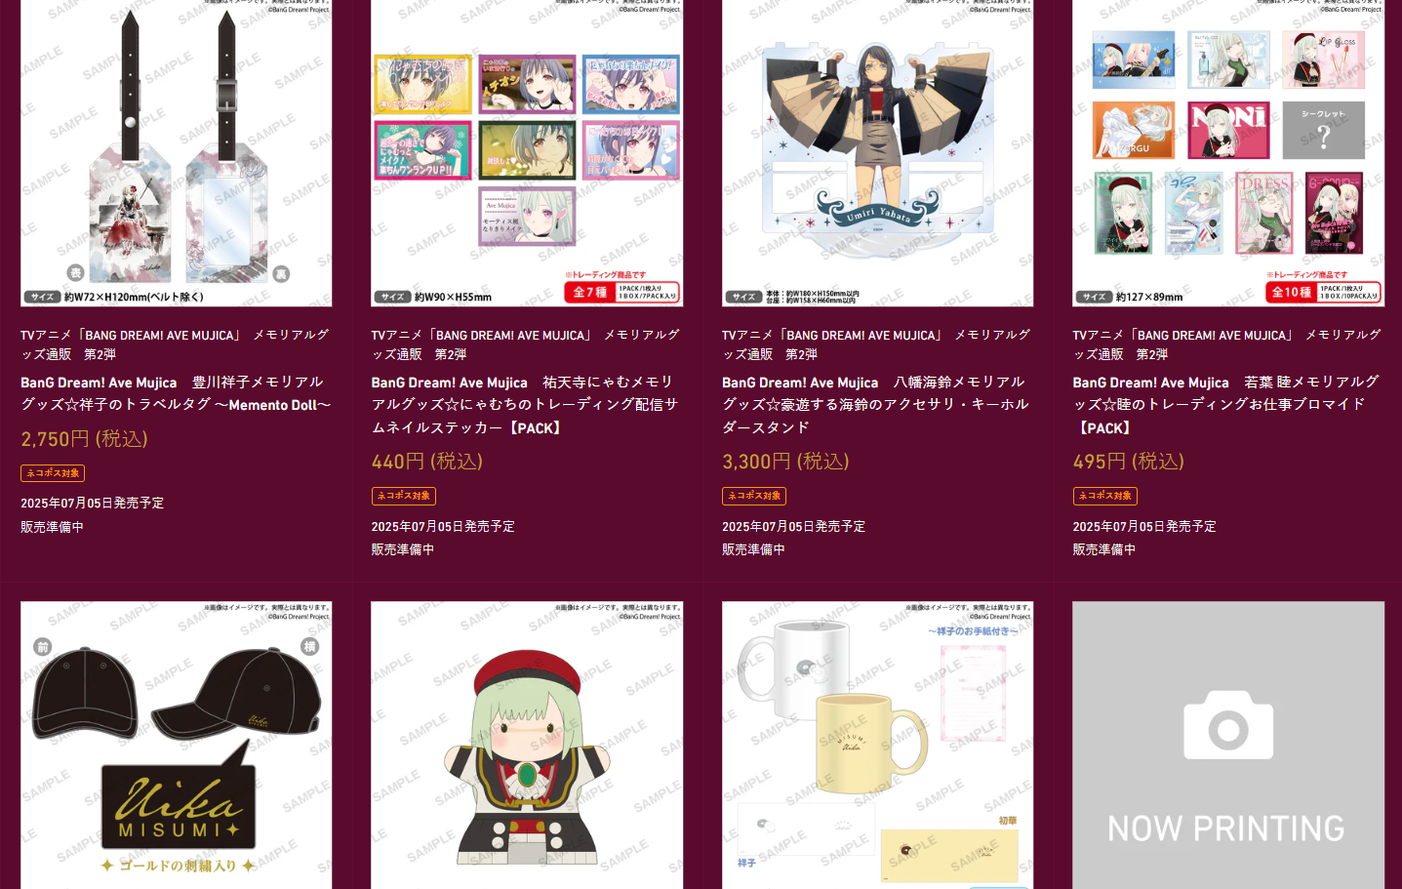Image resolution: width=1402 pixels, height=889 pixels.
Task: Click the 2,750円 price of the travel tag
Action: 84,439
